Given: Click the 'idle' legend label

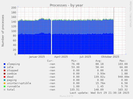Looking at the screenshot, I should 10,67.
